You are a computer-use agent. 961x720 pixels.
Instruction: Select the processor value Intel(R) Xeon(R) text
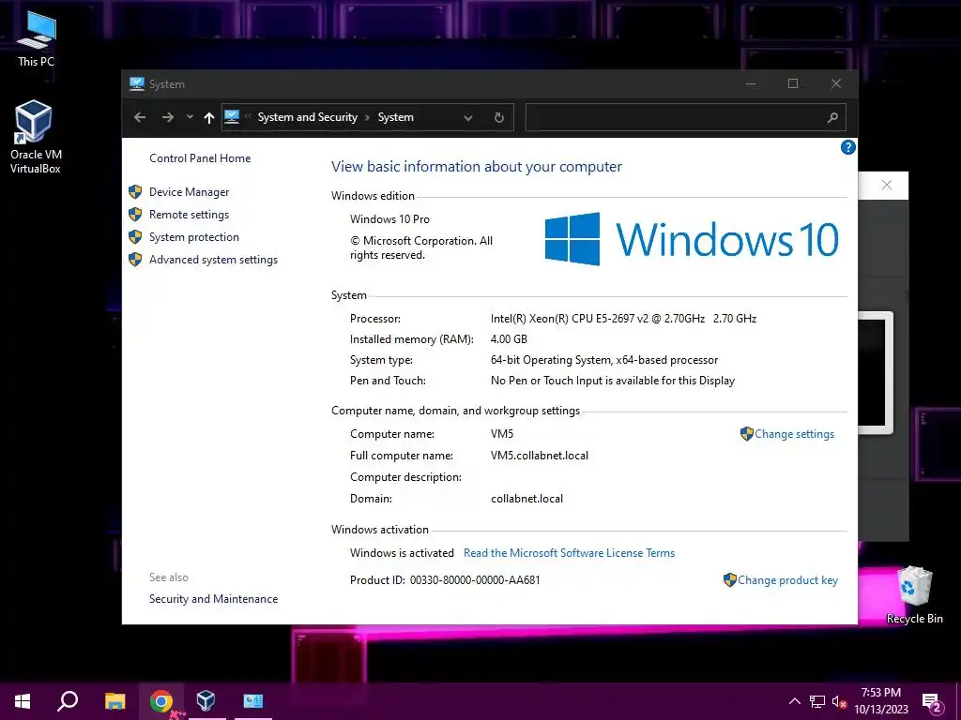point(623,319)
